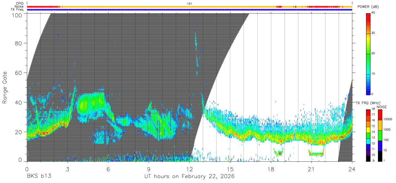Click the 18 tick on UT hours axis
The image size is (396, 183).
coord(271,169)
